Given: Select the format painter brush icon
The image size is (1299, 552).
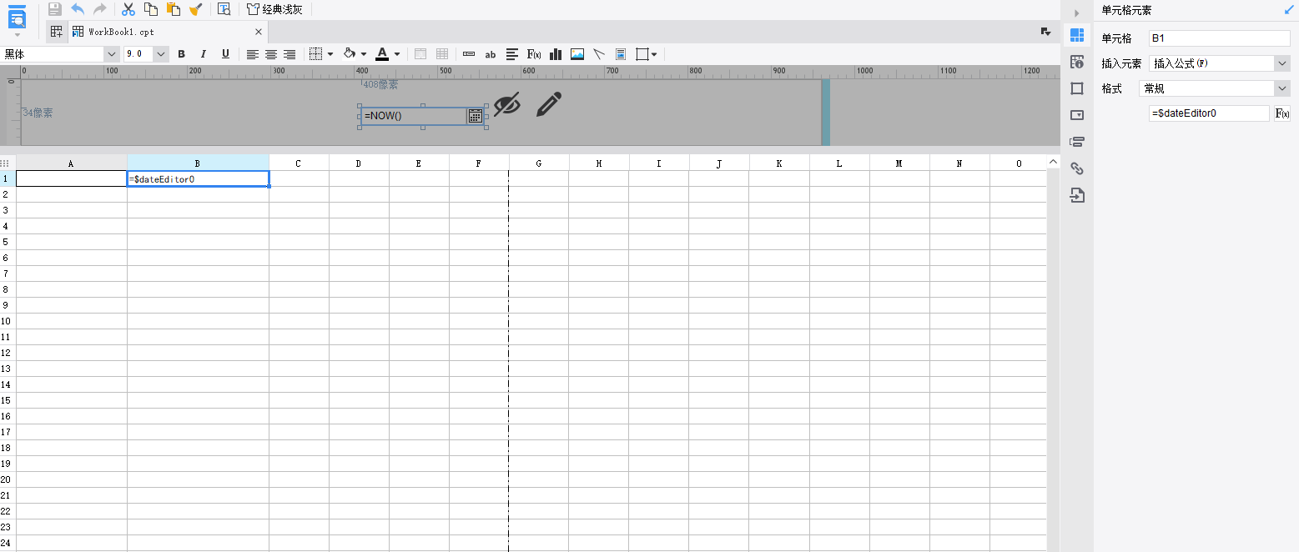Looking at the screenshot, I should click(196, 9).
